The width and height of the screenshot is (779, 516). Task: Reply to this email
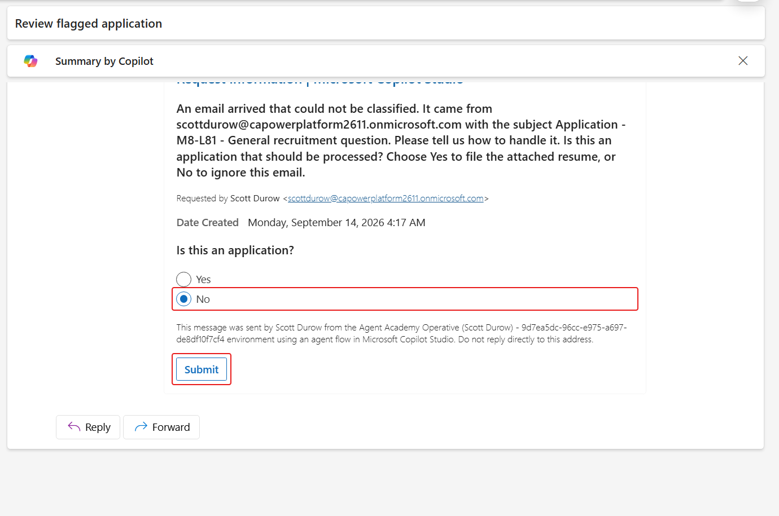click(88, 427)
